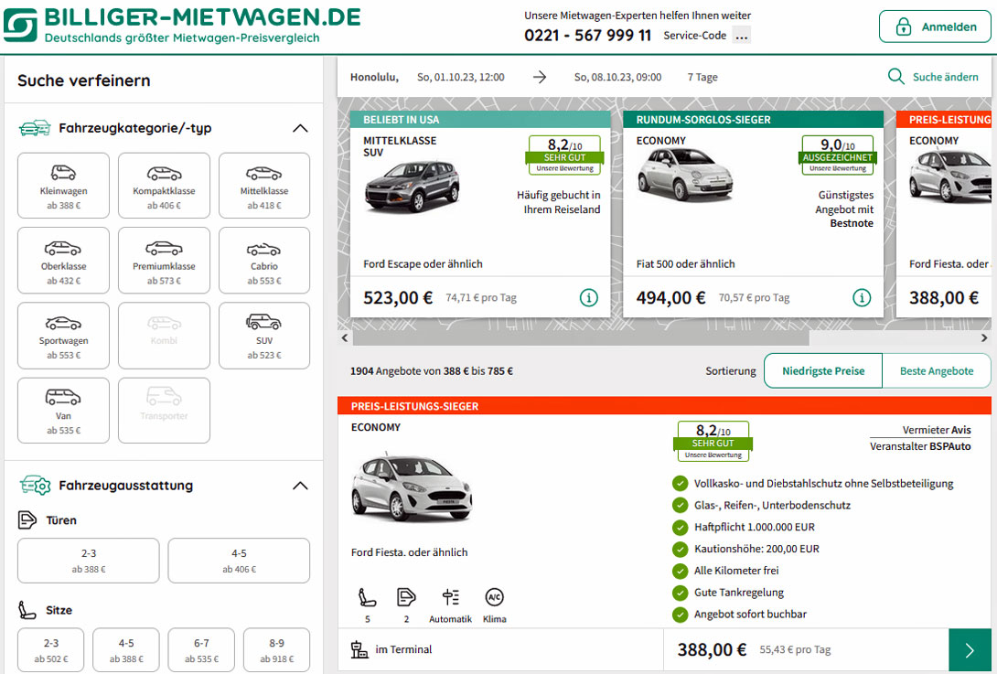The image size is (997, 674).
Task: Click Vermieter Avis link
Action: 937,430
